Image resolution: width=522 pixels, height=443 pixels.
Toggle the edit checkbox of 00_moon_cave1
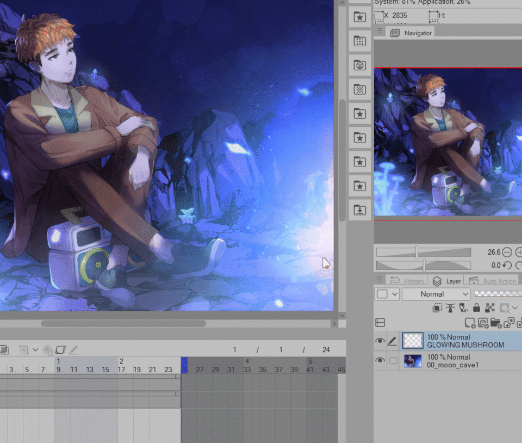[x=393, y=360]
